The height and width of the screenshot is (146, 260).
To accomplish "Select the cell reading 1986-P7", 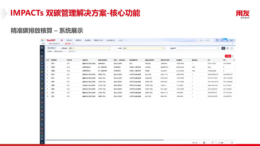I will tap(163, 85).
